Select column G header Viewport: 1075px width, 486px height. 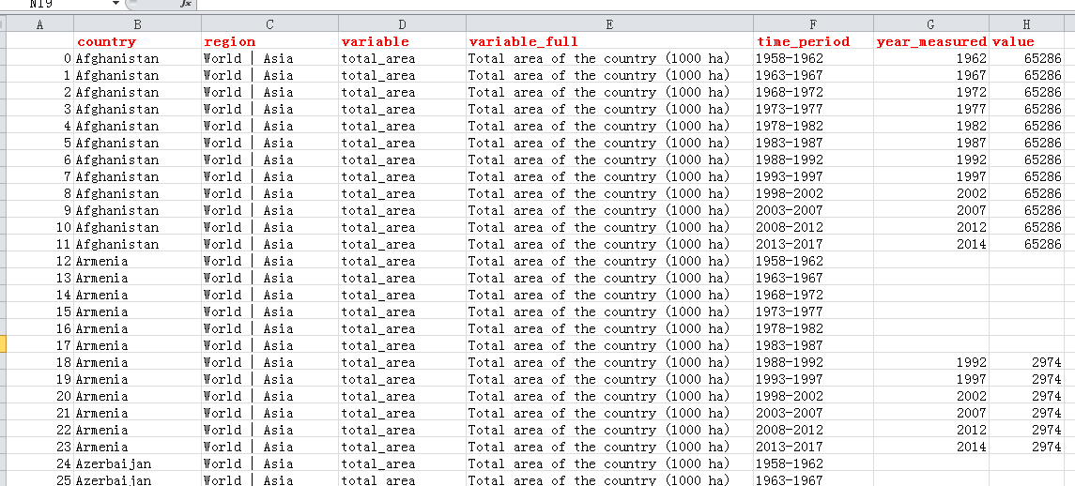[931, 24]
